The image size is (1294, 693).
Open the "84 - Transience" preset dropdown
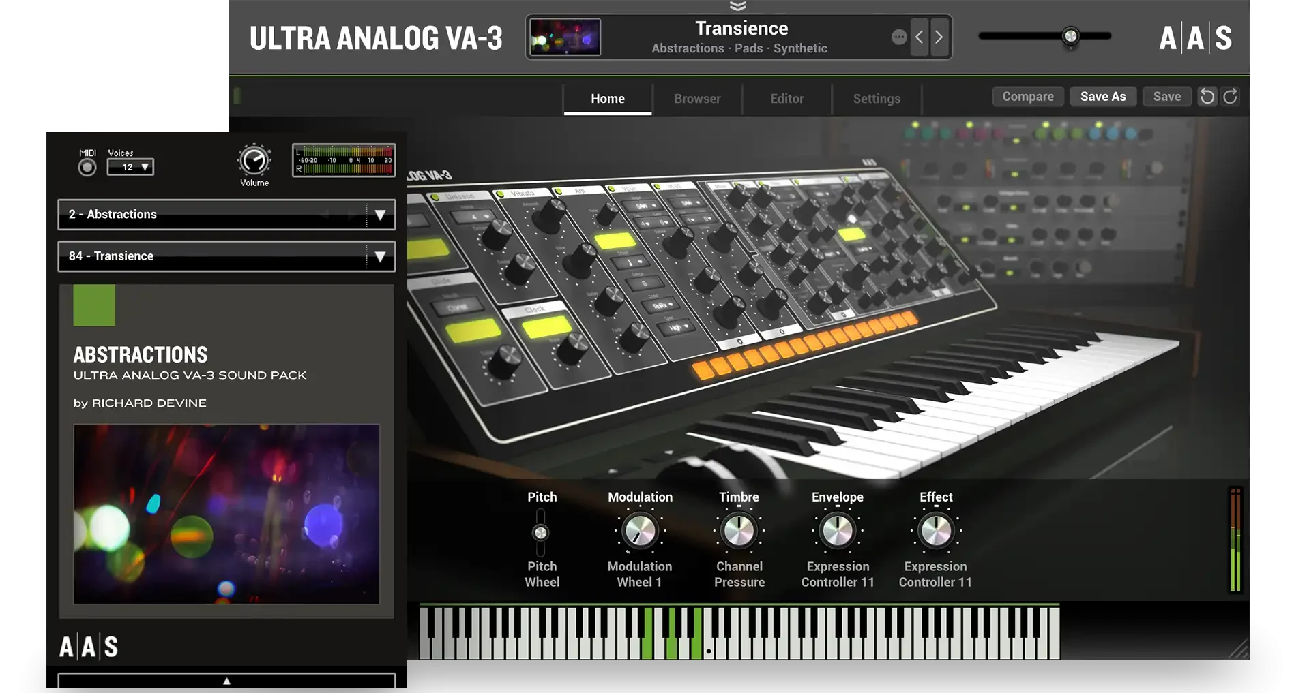(x=226, y=256)
